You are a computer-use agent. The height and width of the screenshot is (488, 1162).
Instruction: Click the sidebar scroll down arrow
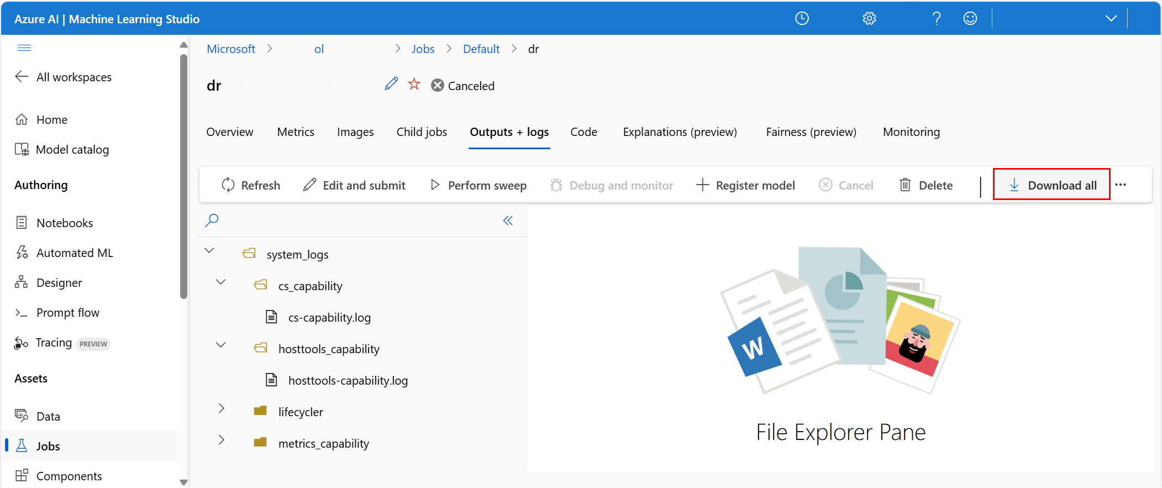(184, 482)
